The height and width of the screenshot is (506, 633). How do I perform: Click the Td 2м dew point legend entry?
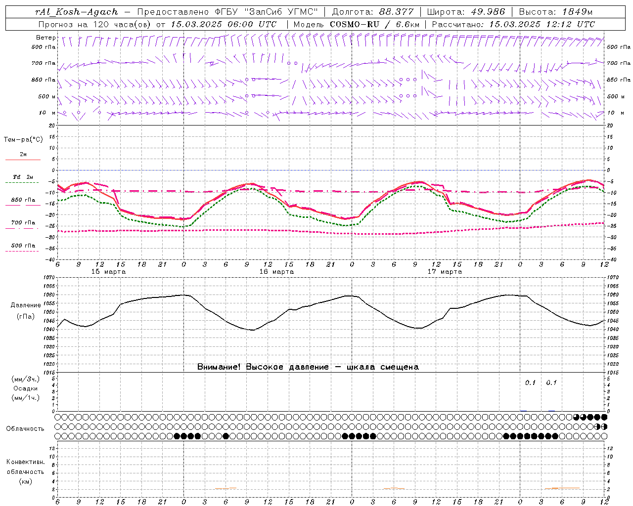(23, 177)
